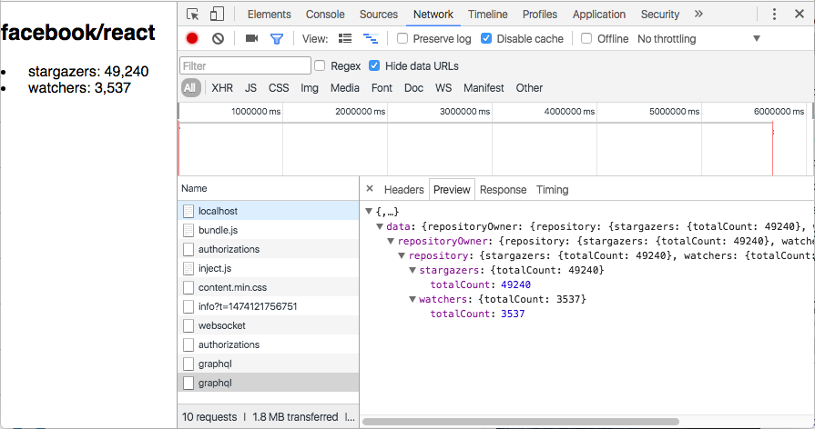
Task: Filter requests by Font
Action: pyautogui.click(x=382, y=87)
